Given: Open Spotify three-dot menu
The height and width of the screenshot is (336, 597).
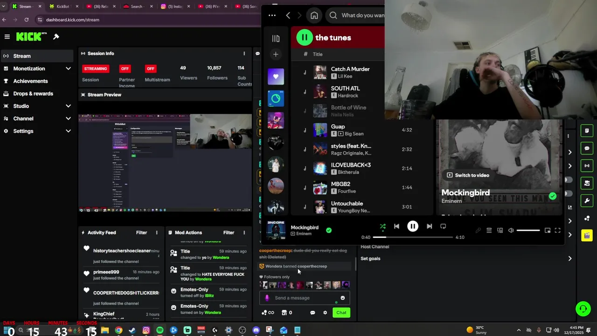Looking at the screenshot, I should 272,15.
